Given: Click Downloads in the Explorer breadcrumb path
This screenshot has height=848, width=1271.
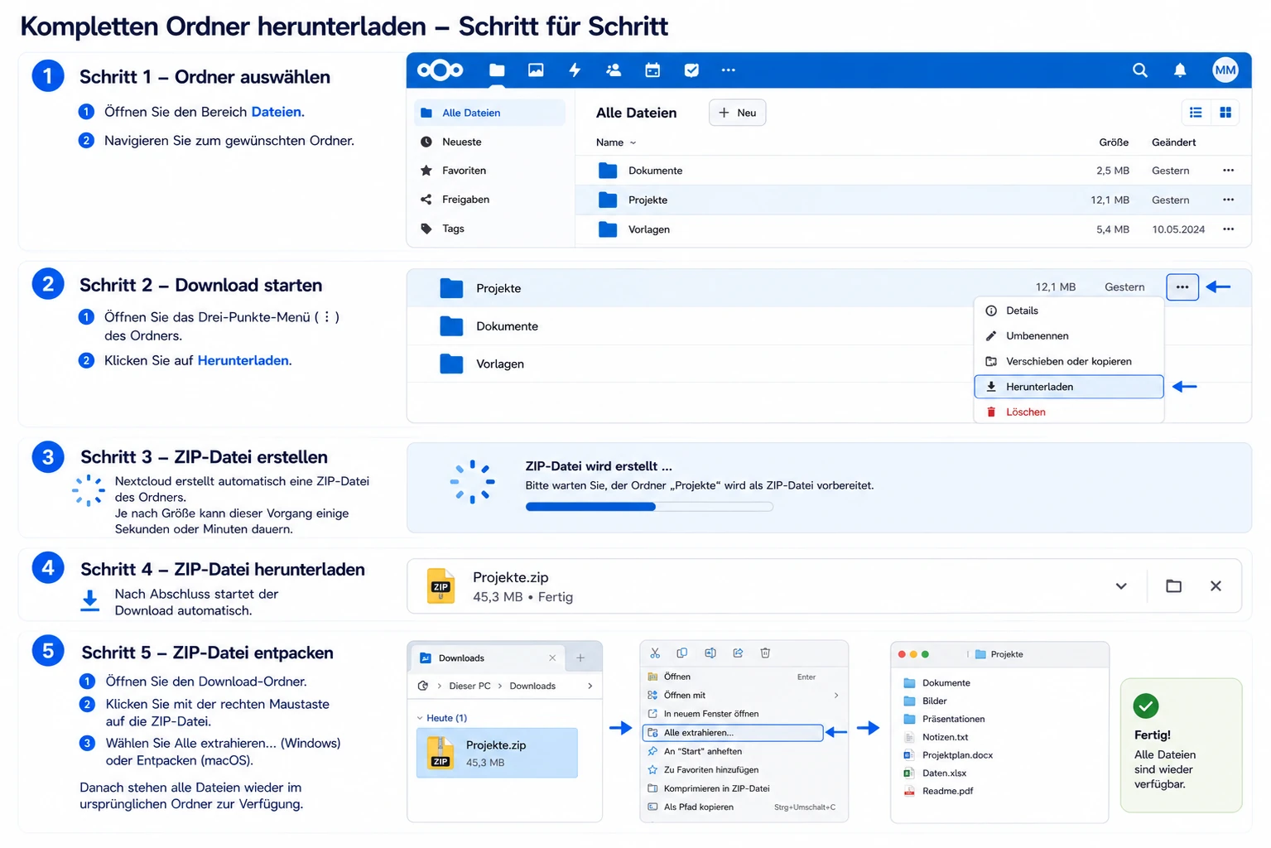Looking at the screenshot, I should tap(532, 686).
